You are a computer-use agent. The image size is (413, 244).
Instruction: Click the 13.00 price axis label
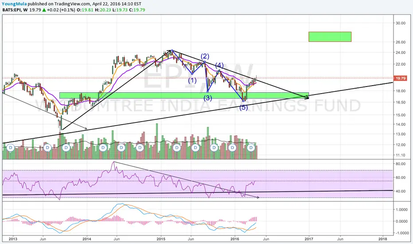pos(400,134)
